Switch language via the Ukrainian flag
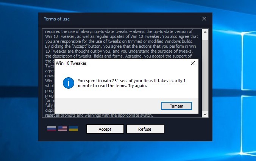Viewport: 256px width, 161px height. coord(73,128)
